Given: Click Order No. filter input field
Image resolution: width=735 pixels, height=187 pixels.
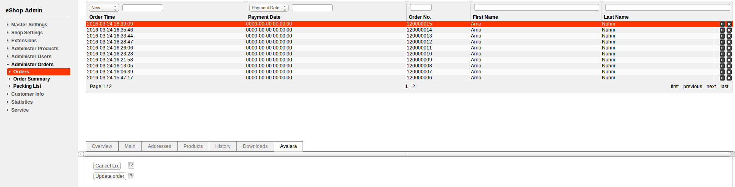Looking at the screenshot, I should (421, 8).
